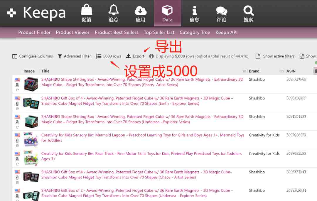This screenshot has height=201, width=317.
Task: Sort by the Image column header
Action: [x=29, y=71]
